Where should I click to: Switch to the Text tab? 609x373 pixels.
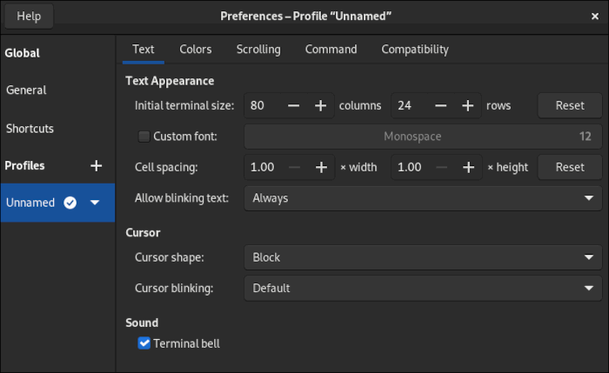pyautogui.click(x=144, y=50)
